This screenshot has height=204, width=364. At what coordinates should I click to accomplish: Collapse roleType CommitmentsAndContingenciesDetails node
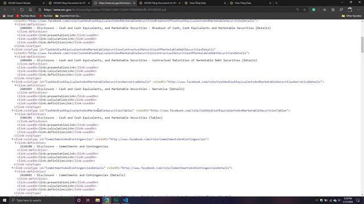tap(13, 168)
